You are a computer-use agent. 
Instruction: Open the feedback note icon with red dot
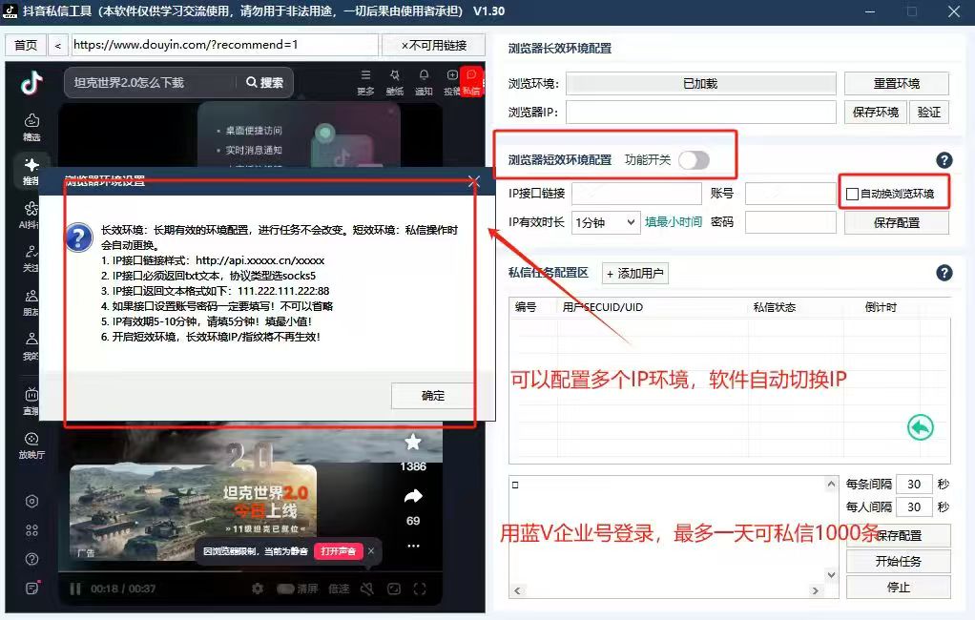32,588
